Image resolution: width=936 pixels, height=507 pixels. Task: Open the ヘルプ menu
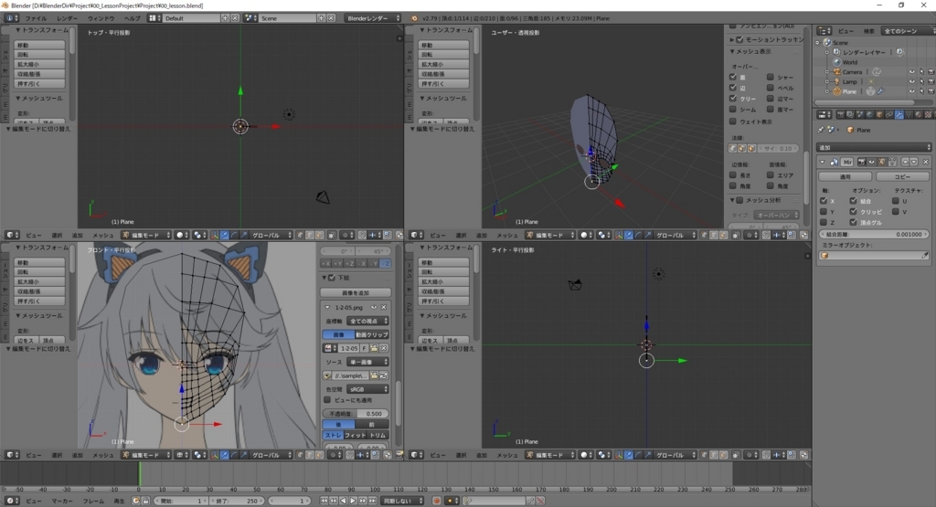click(x=132, y=18)
